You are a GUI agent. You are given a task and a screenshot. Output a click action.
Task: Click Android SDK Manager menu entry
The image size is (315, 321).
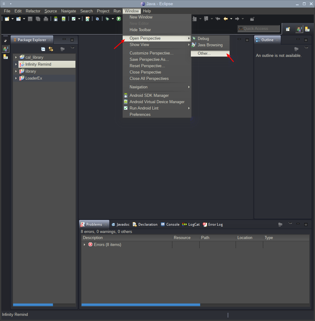tap(157, 95)
